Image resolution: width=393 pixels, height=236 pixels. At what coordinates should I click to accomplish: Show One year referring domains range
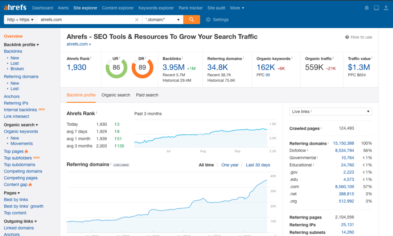click(230, 165)
